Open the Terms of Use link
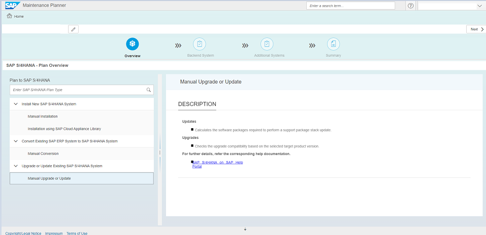 77,233
